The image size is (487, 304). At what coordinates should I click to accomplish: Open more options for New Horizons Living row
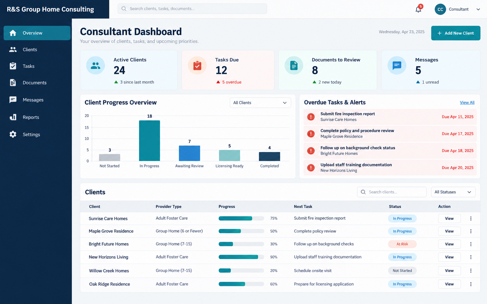[x=471, y=257]
